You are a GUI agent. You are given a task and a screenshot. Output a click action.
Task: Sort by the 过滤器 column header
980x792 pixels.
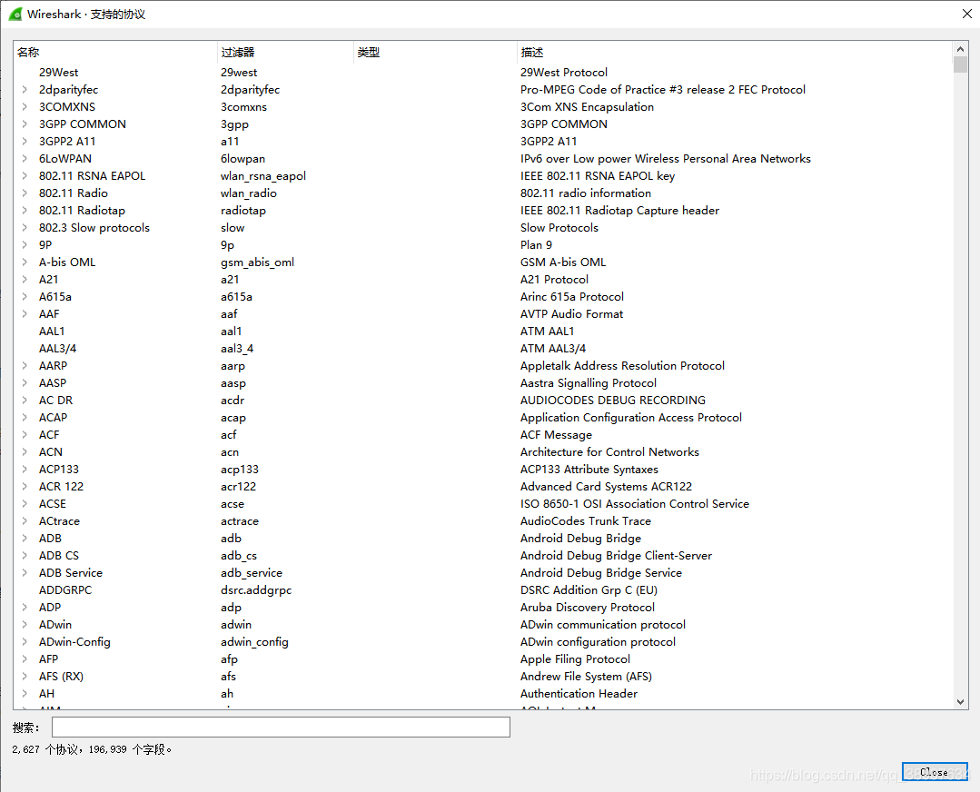tap(285, 52)
